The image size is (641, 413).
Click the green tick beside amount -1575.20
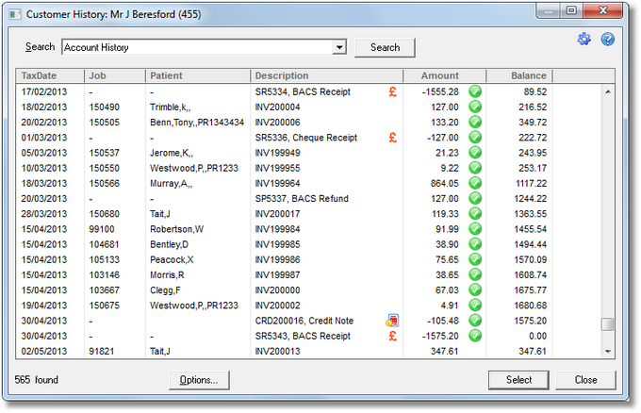pyautogui.click(x=475, y=336)
